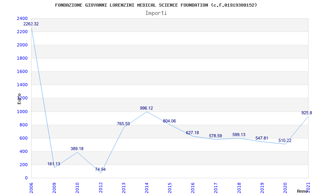This screenshot has height=195, width=312.
Task: Click the y-axis tick label 1800
Action: point(23,58)
